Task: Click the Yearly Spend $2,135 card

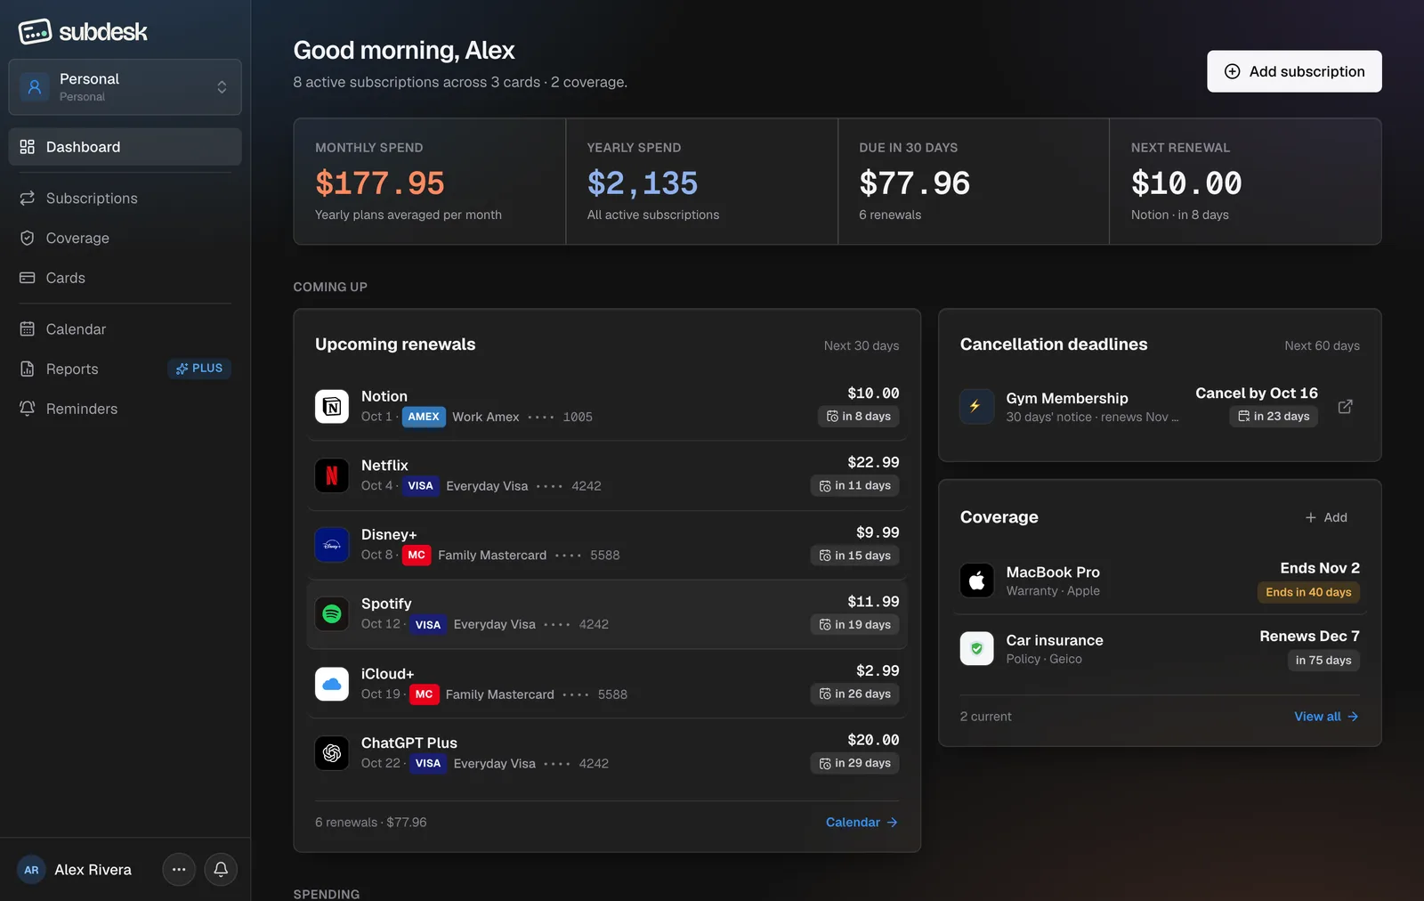Action: click(702, 182)
